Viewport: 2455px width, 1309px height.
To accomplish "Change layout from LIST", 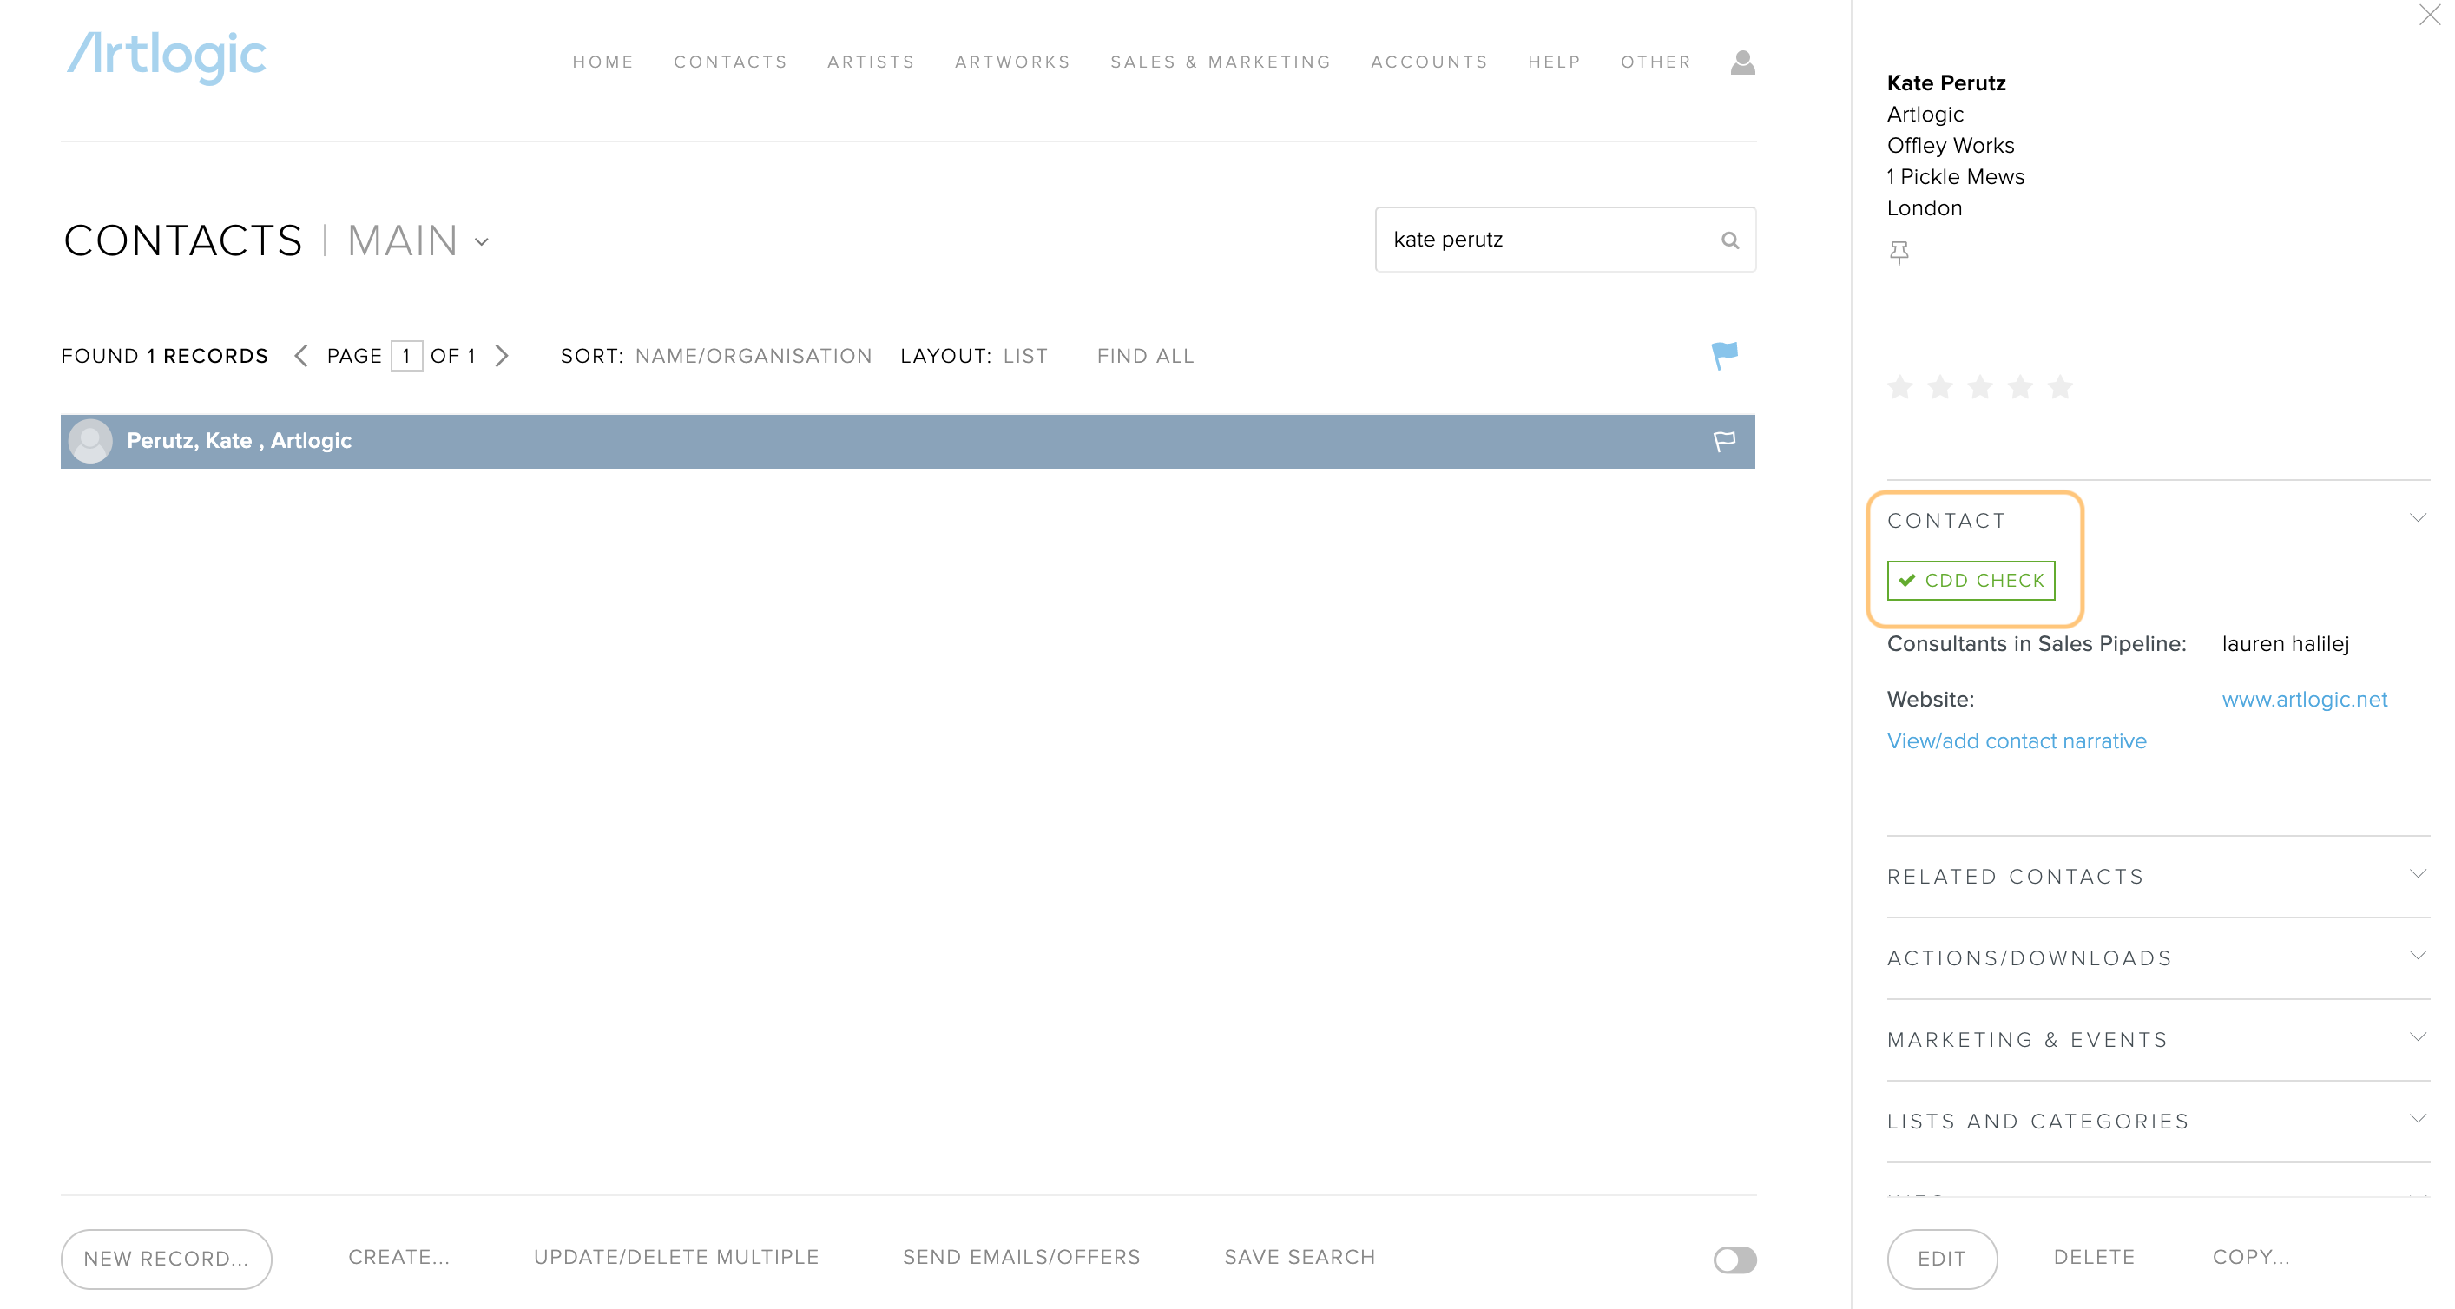I will [x=1024, y=356].
